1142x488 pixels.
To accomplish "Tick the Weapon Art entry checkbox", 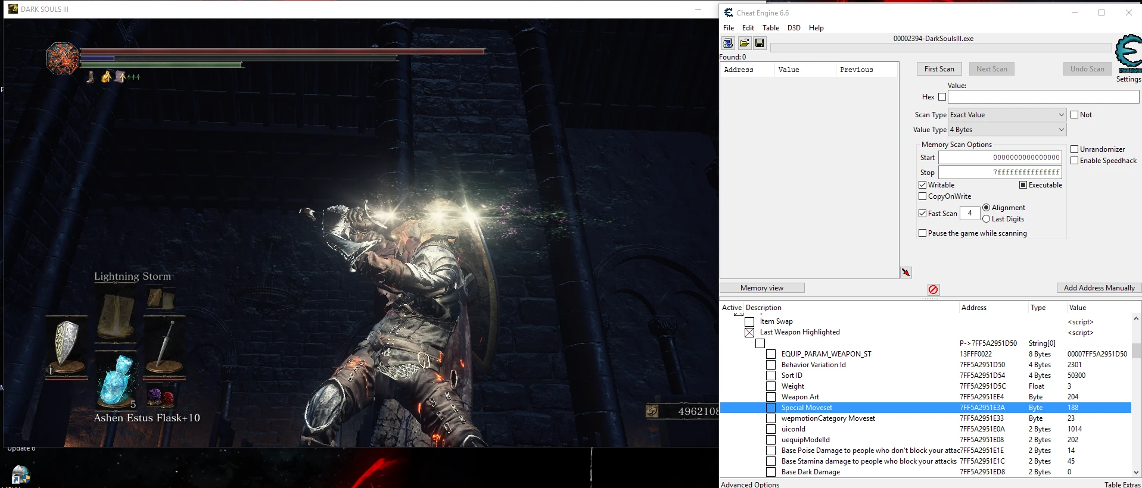I will pos(771,397).
